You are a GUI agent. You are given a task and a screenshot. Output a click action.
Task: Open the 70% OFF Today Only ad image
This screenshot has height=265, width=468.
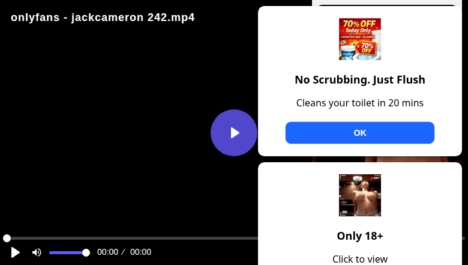click(360, 39)
